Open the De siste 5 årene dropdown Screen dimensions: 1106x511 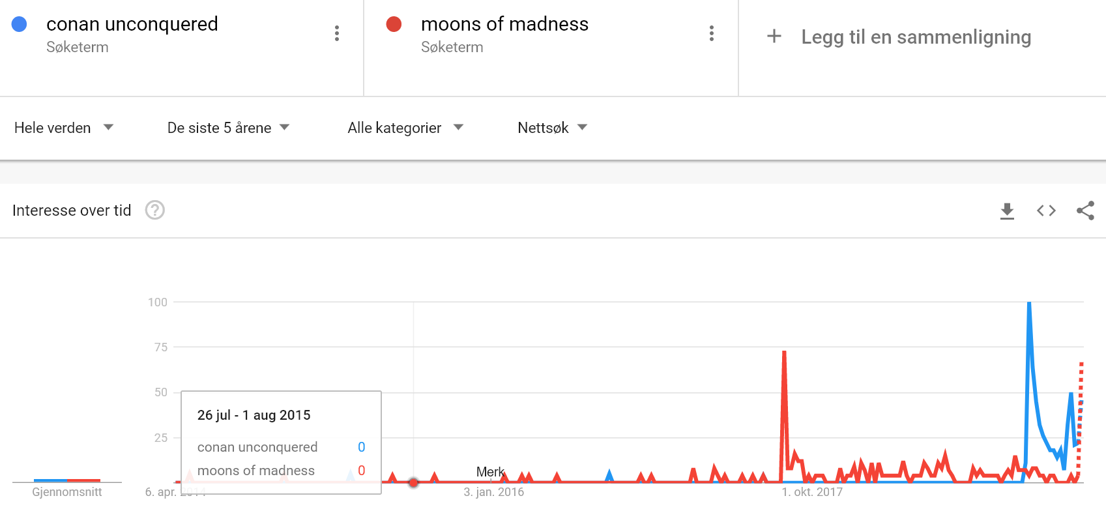(x=228, y=128)
